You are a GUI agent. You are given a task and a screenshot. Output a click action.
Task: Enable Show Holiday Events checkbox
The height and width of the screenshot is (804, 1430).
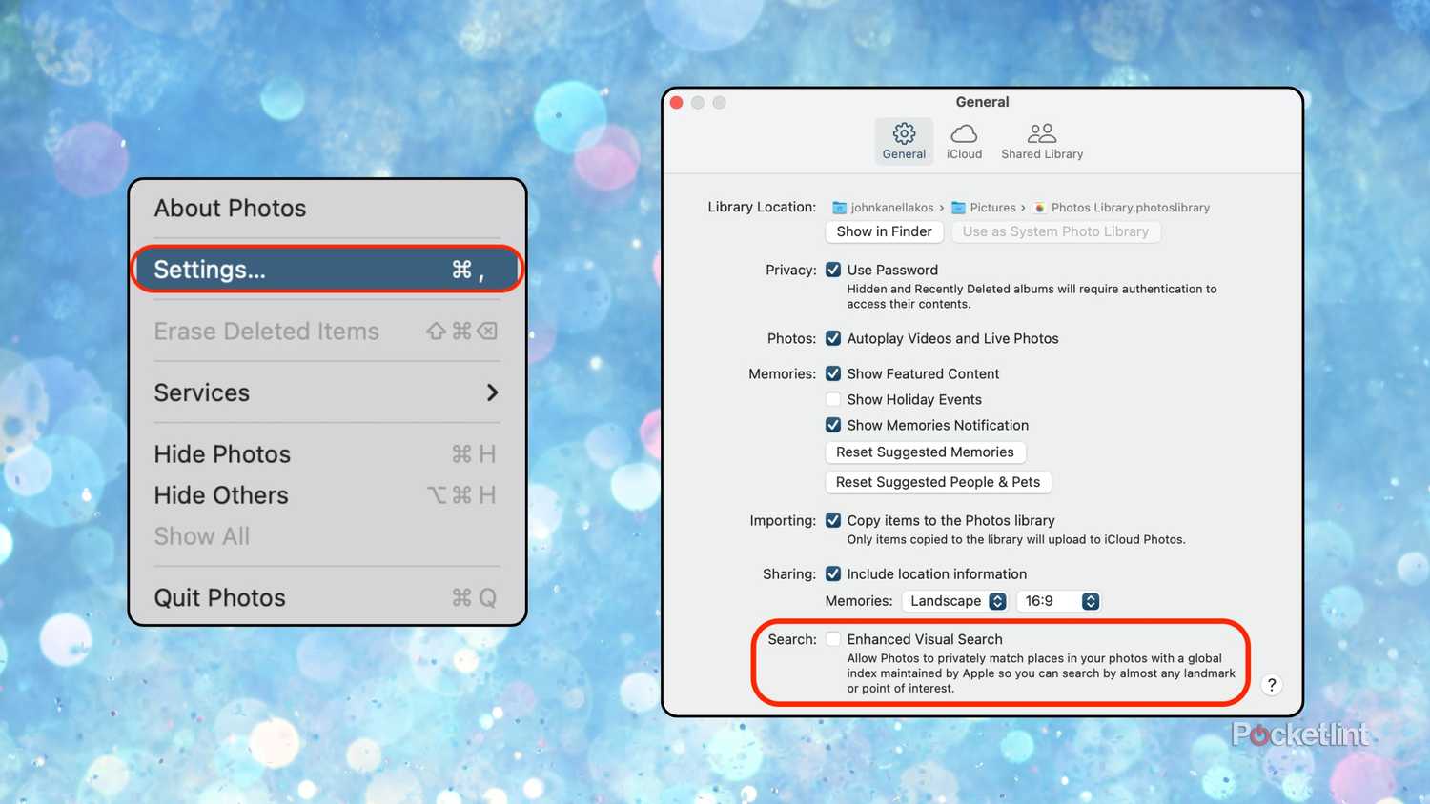(833, 399)
